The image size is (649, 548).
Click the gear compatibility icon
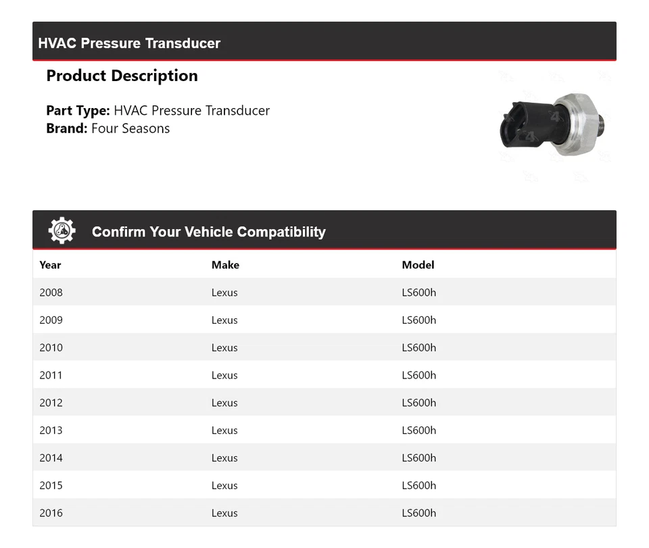pyautogui.click(x=62, y=230)
